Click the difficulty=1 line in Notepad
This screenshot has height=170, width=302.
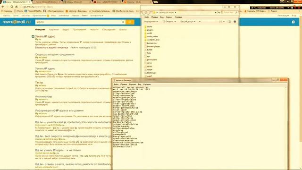point(121,132)
